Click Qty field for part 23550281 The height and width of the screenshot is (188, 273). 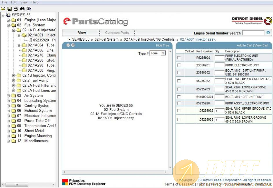click(219, 65)
